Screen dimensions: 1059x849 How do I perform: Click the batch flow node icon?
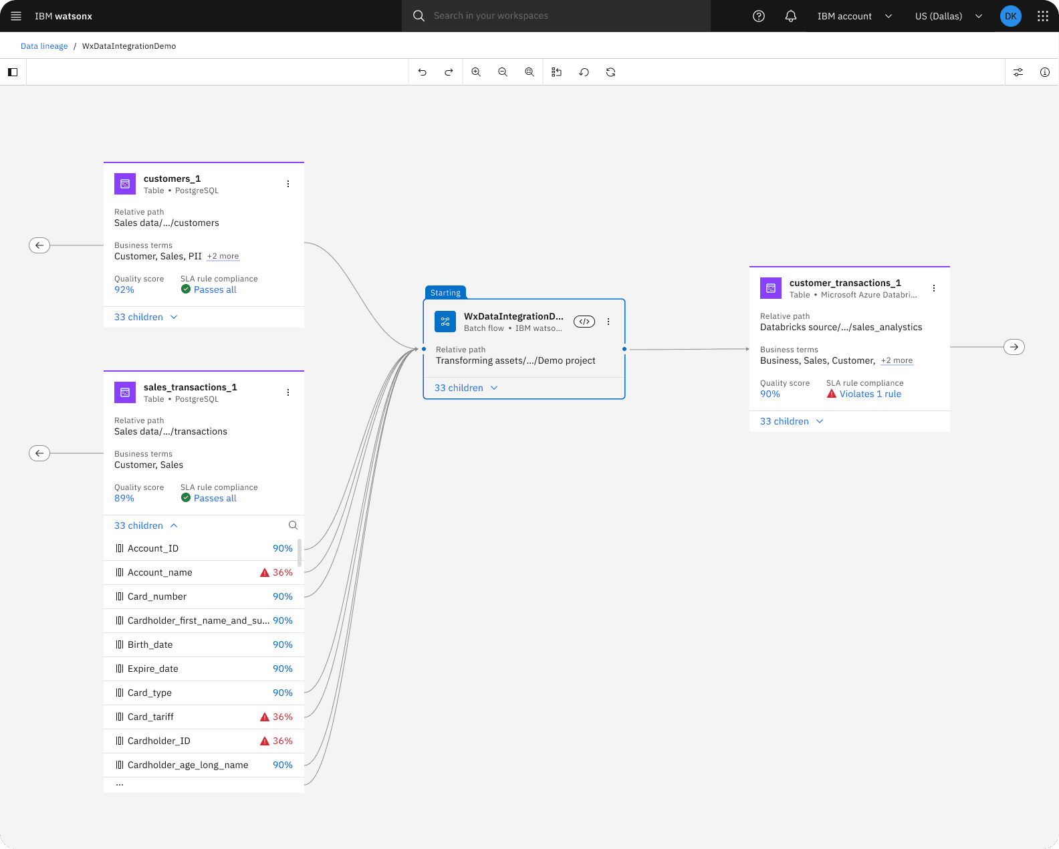(445, 322)
